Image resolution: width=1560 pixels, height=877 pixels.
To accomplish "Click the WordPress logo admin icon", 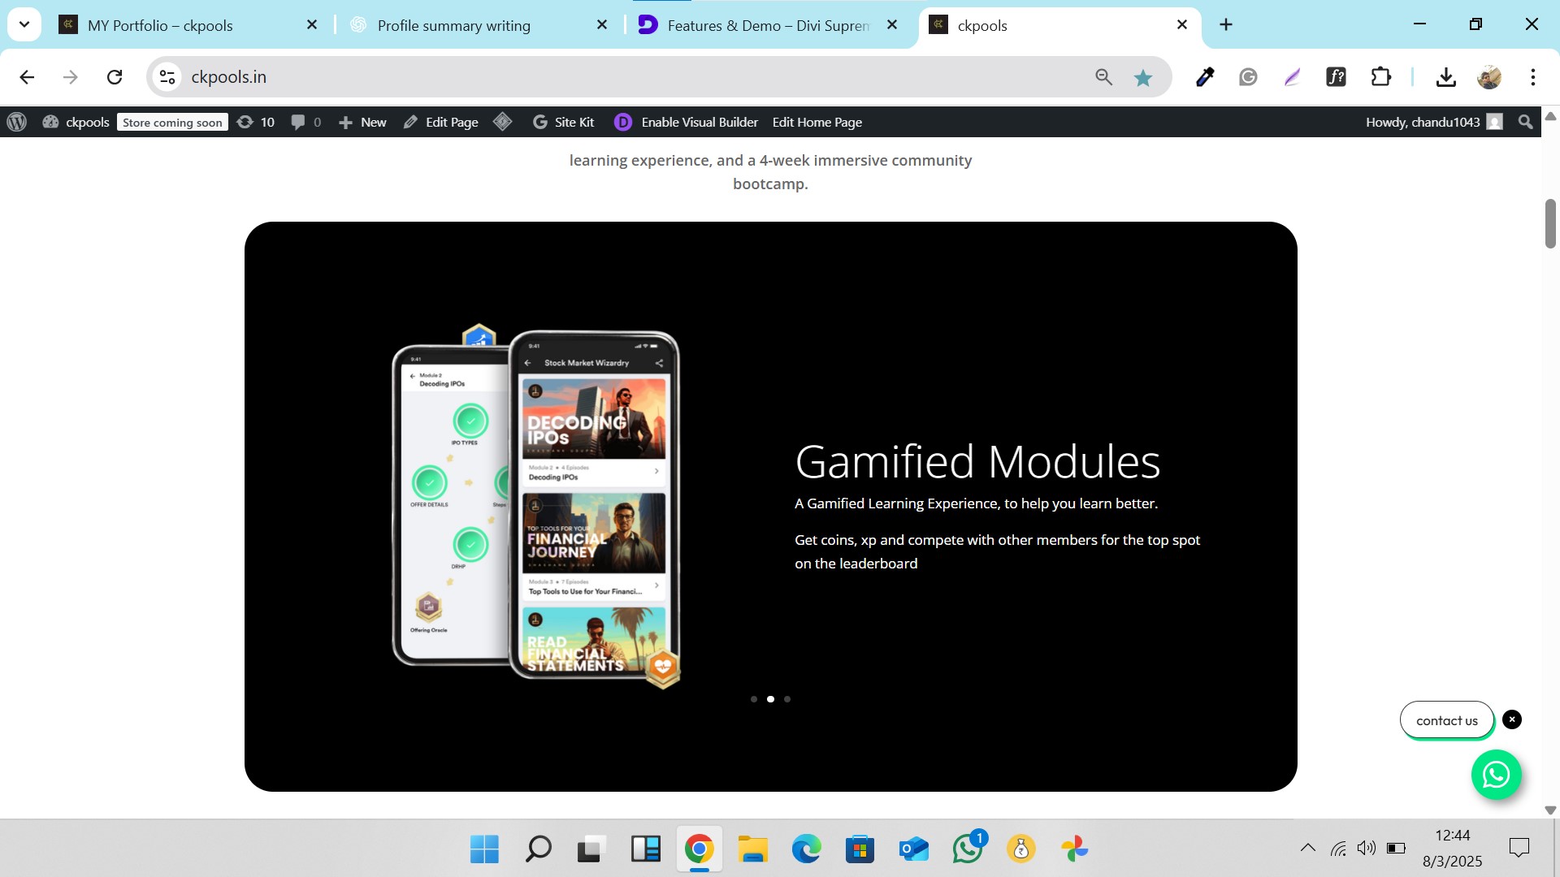I will click(x=17, y=122).
